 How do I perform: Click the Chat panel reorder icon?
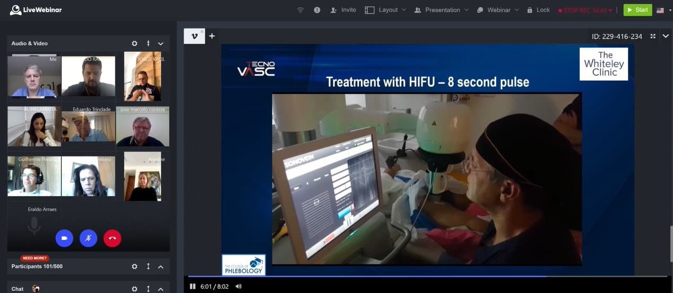tap(148, 289)
